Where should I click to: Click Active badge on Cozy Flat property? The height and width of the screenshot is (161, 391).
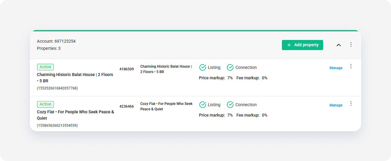pos(45,104)
